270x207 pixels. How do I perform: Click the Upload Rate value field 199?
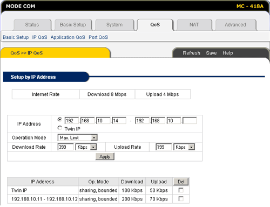pos(164,147)
